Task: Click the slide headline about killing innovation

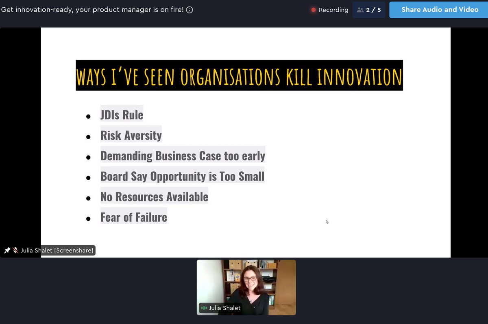Action: [x=239, y=76]
